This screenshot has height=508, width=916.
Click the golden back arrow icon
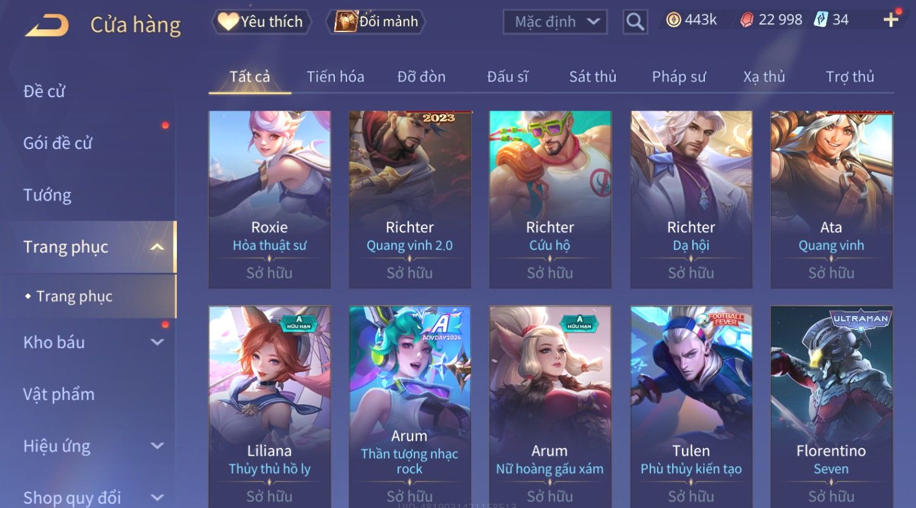click(x=47, y=26)
